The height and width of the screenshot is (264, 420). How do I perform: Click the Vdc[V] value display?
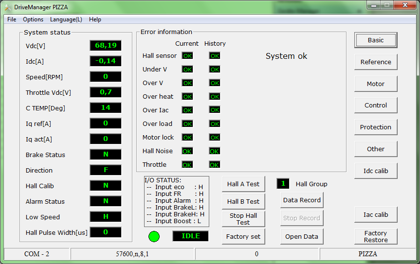click(x=106, y=46)
